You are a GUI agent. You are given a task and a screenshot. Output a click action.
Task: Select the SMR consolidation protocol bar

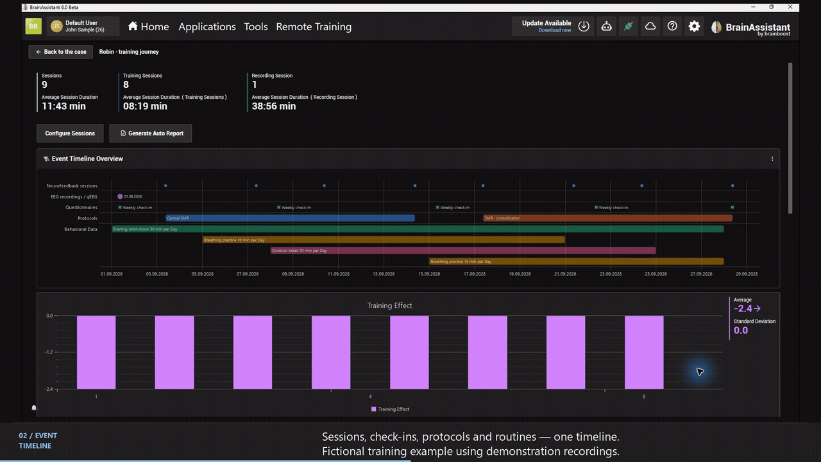coord(607,218)
